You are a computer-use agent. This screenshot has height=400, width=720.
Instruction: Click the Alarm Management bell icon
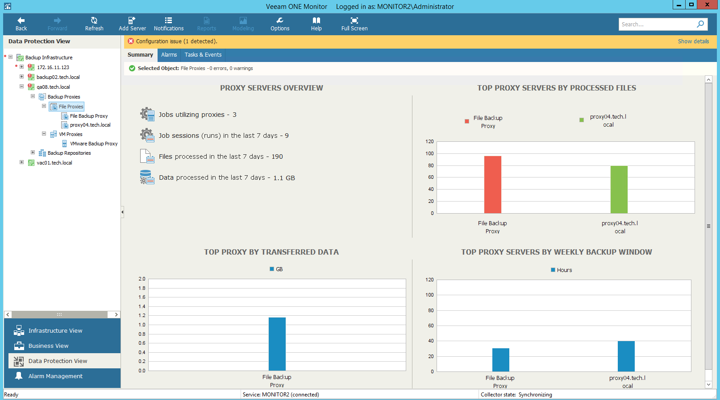tap(19, 376)
